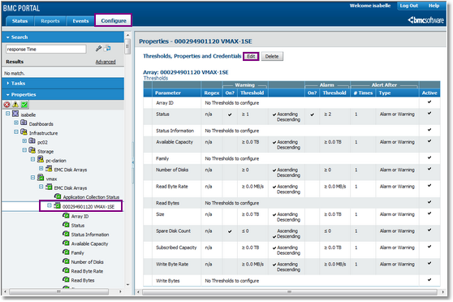Click the Status Information parameter icon
Screen dimensions: 453x302
[66, 234]
